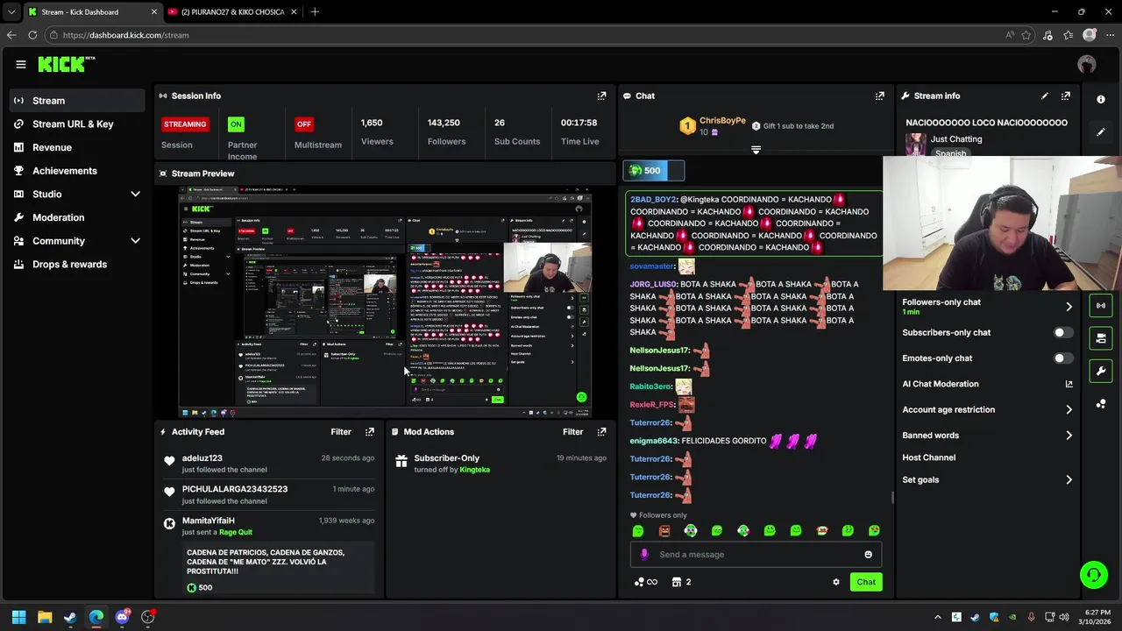The image size is (1122, 631).
Task: Collapse the pinned gift leaderboard arrow
Action: 756,151
